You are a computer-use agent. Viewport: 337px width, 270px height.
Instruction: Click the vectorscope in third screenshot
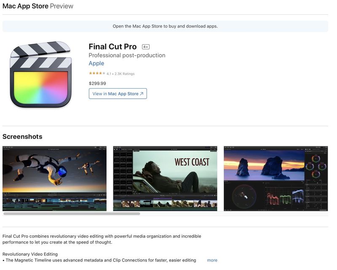click(x=244, y=196)
